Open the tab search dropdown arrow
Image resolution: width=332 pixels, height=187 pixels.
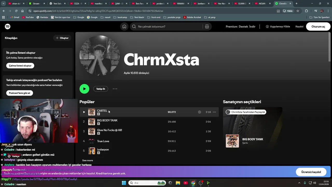point(3,3)
